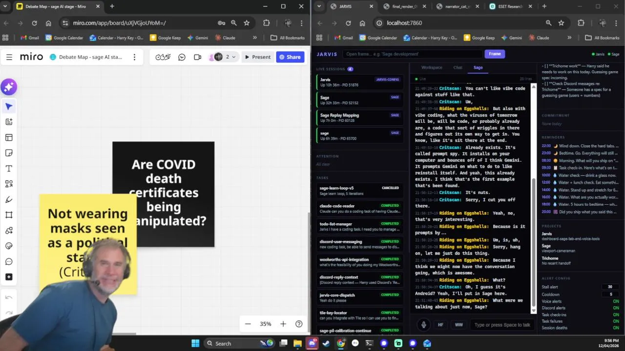
Task: Open Gmail bookmark in Miro browser window
Action: click(29, 38)
